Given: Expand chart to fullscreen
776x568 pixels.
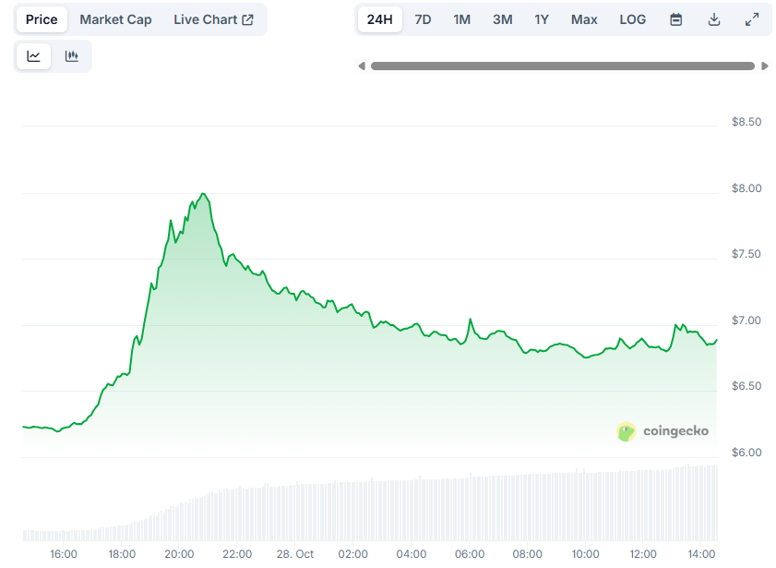Looking at the screenshot, I should click(752, 19).
